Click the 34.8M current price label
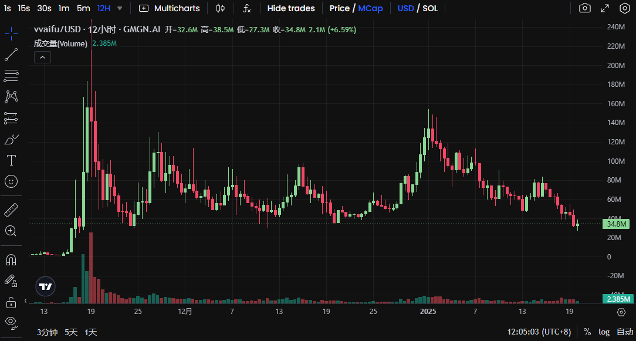Screen dimensions: 636x341 (x=616, y=224)
